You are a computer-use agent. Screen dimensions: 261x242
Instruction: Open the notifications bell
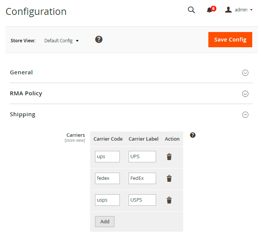(x=209, y=10)
